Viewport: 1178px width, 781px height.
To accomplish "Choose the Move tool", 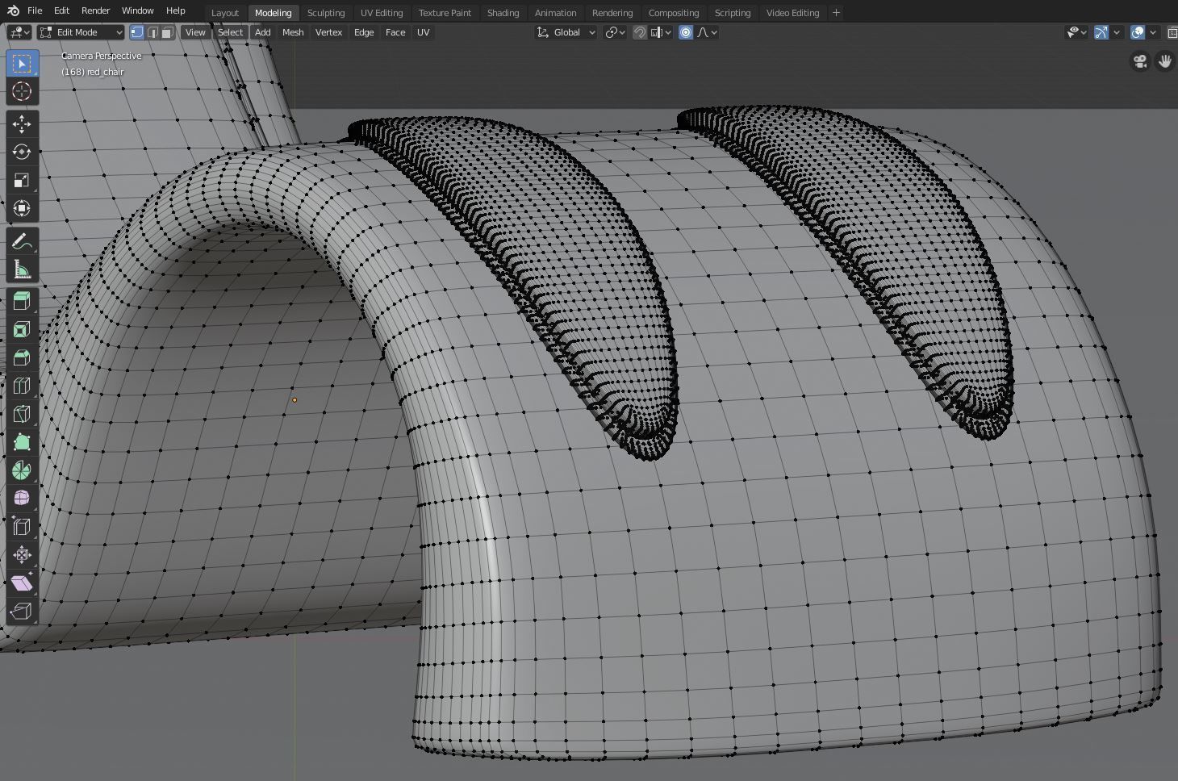I will coord(22,123).
